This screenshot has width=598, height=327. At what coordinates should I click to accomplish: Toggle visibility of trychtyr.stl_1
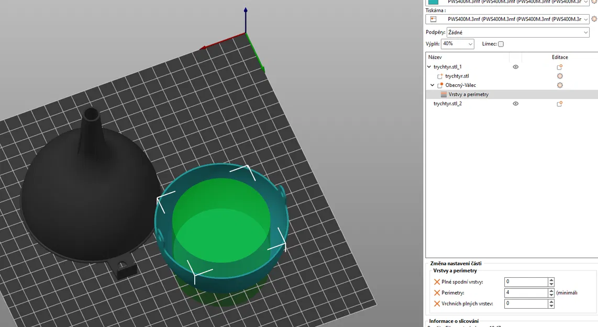click(x=516, y=66)
